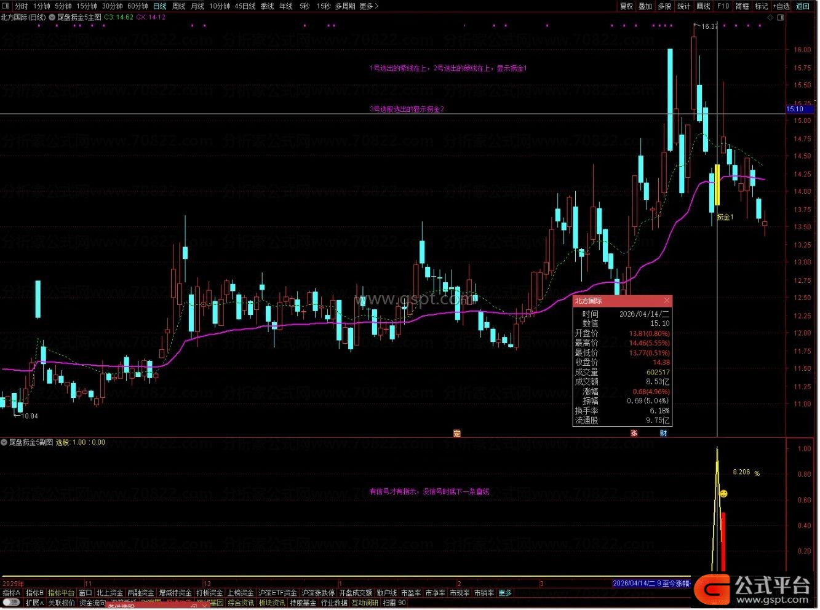Close the 北方国际 data tooltip
Image resolution: width=820 pixels, height=610 pixels.
[667, 301]
